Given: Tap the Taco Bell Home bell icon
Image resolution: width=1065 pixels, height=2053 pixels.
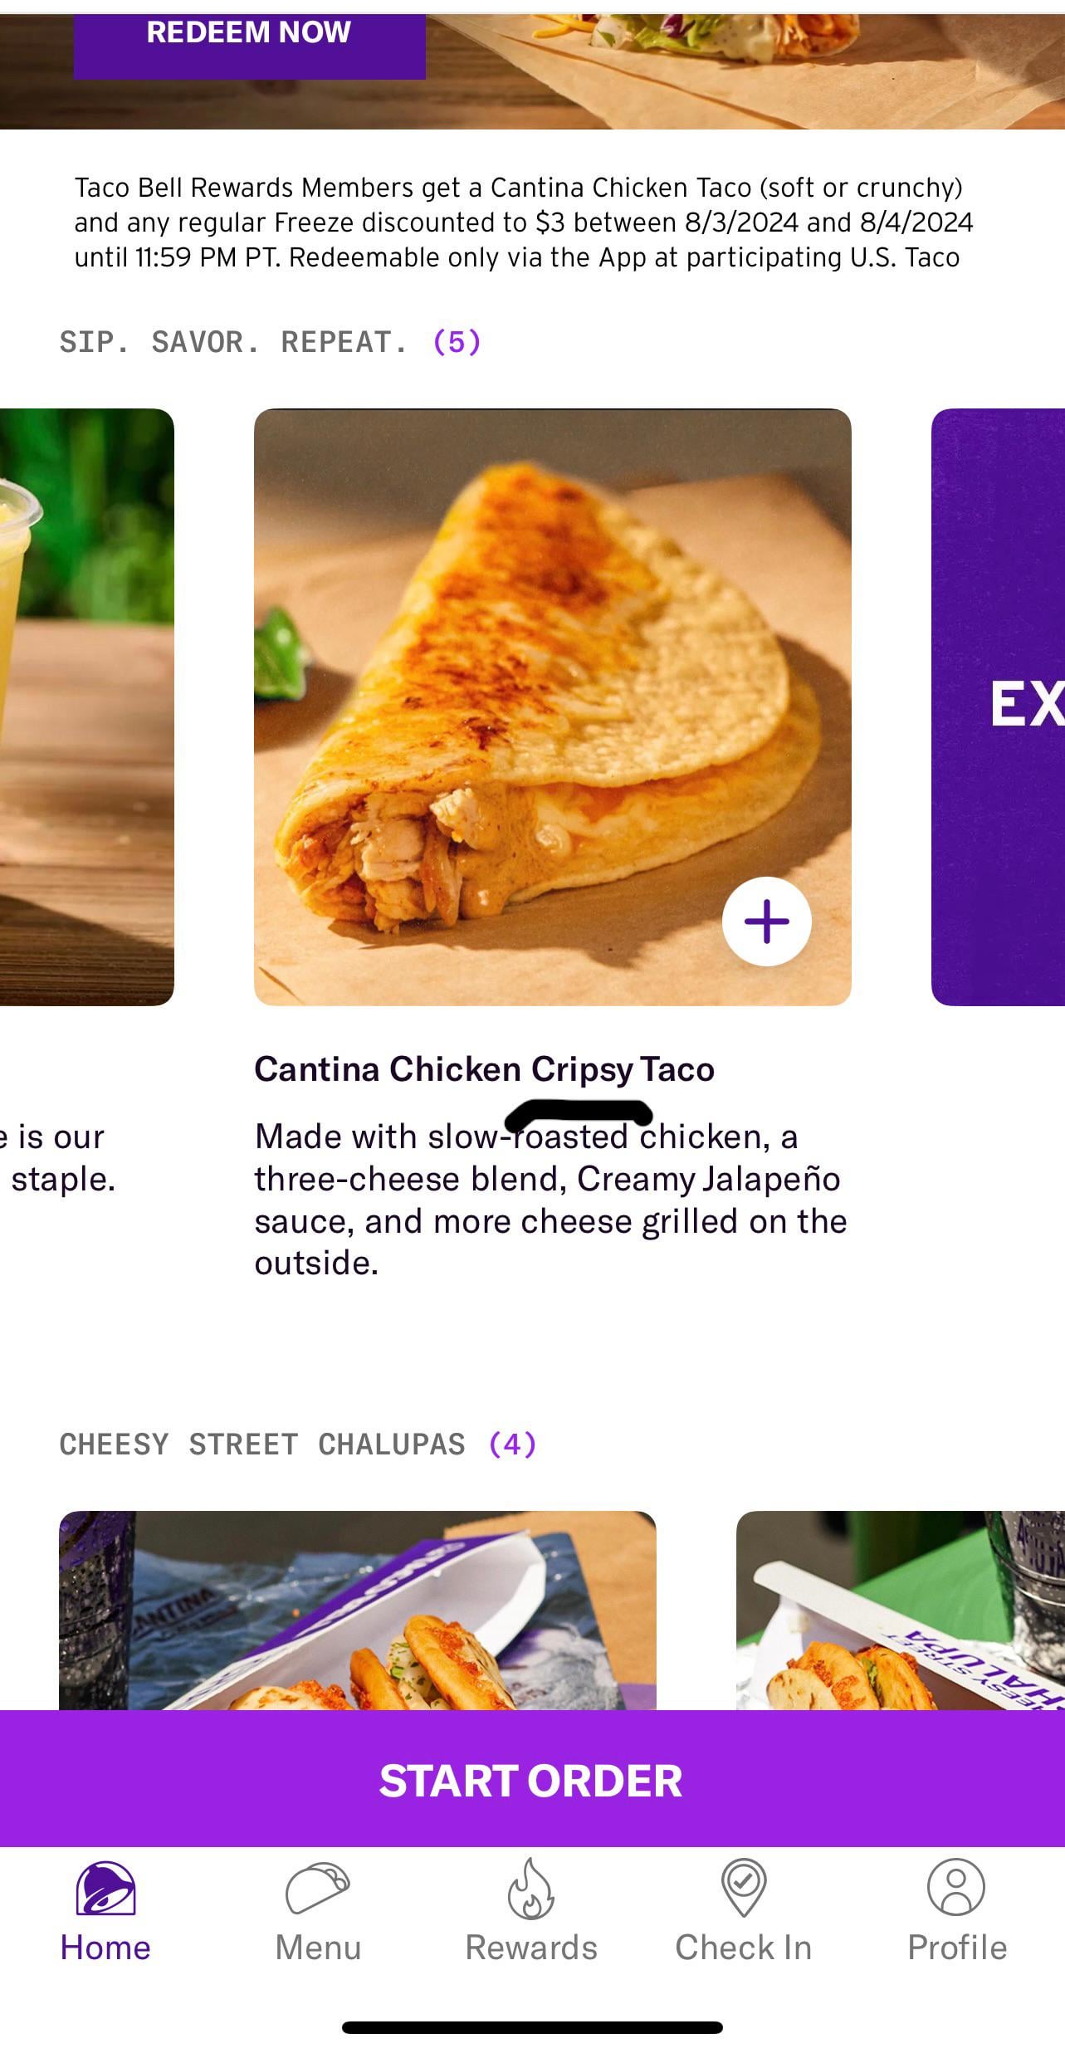Looking at the screenshot, I should (x=105, y=1888).
